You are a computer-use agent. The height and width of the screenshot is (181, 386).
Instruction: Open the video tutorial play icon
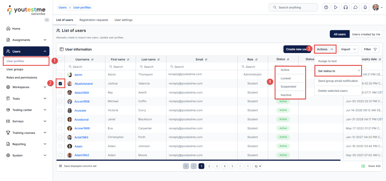pos(336,8)
